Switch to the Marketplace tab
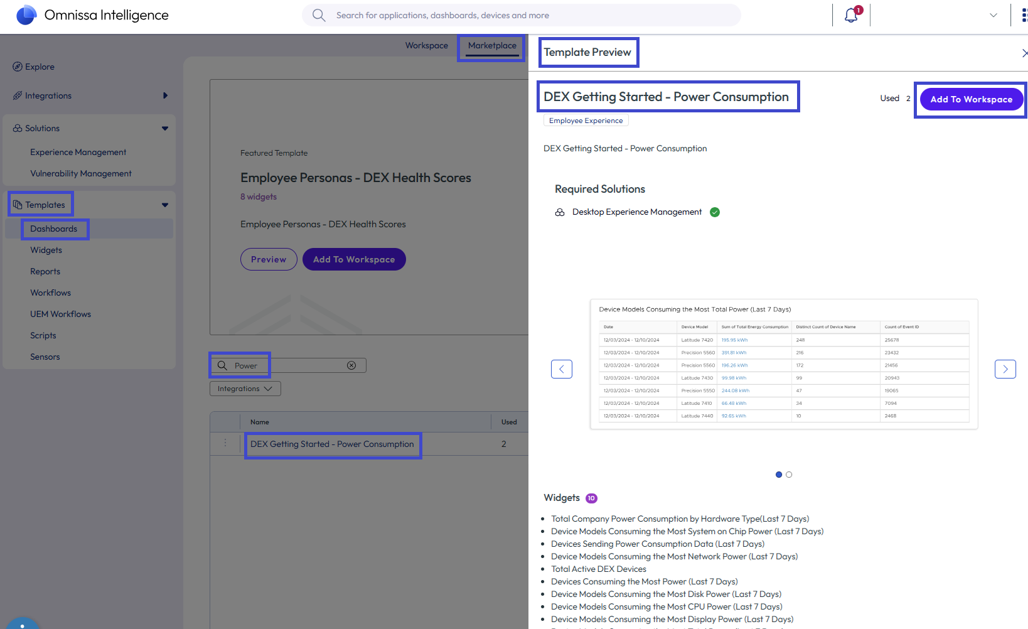The height and width of the screenshot is (629, 1028). coord(492,45)
